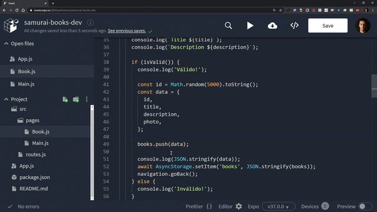Bookmark the page with the star icon
This screenshot has height=212, width=377.
280,11
